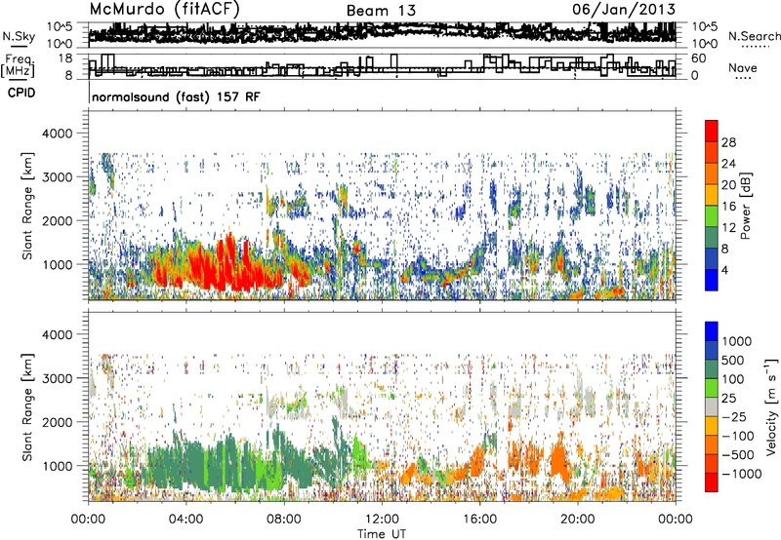Select the normalsound (fast) 157 RF text
The width and height of the screenshot is (781, 540).
point(176,96)
